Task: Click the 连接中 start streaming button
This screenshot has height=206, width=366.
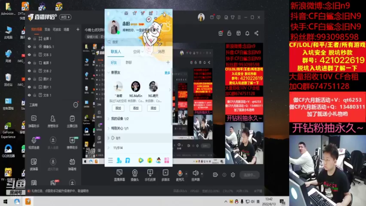Action: click(249, 175)
